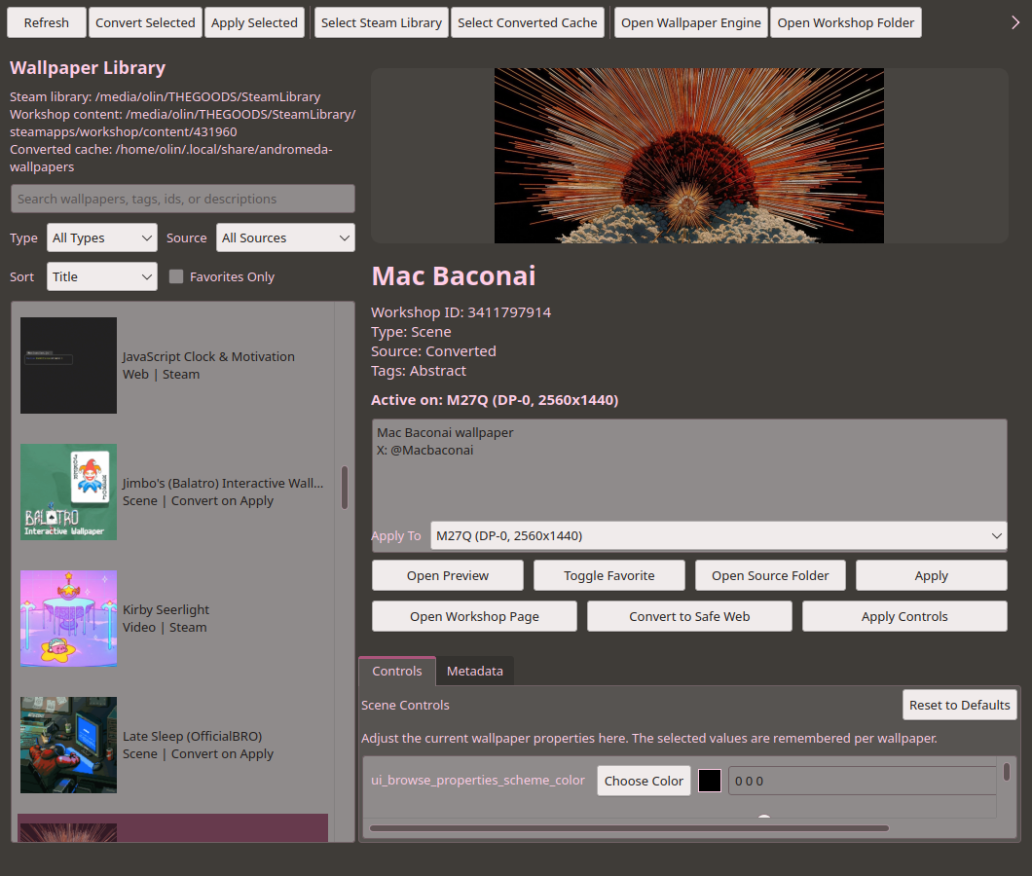
Task: Click Choose Color for scheme color
Action: [x=644, y=781]
